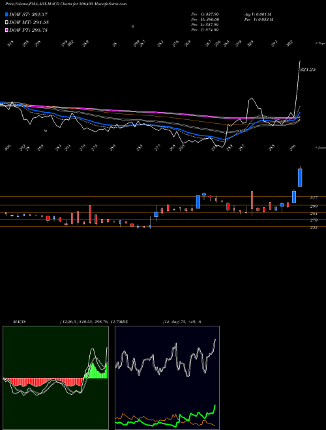Click the Avg V: 0.001 M value
This screenshot has width=326, height=430.
click(x=258, y=14)
